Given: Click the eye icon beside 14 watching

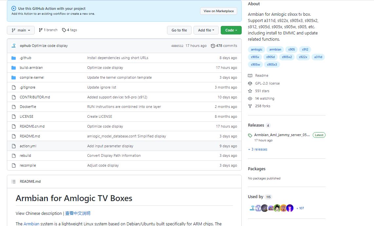Looking at the screenshot, I should (250, 98).
